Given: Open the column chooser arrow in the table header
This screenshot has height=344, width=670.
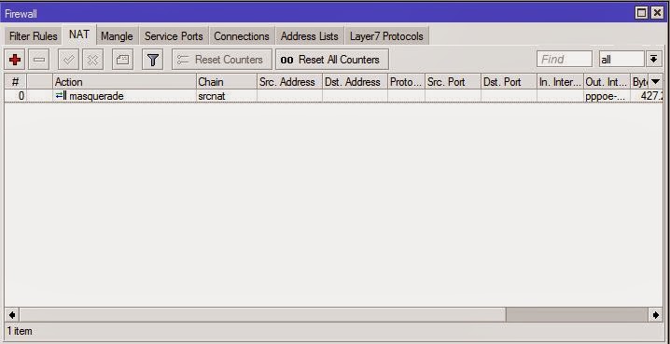Looking at the screenshot, I should (655, 81).
